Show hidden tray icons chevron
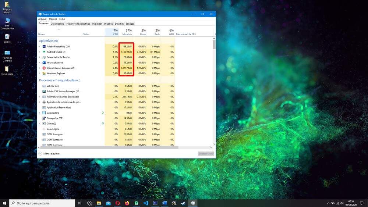 point(328,203)
